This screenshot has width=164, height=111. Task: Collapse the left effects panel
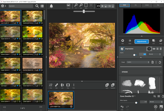[46, 57]
